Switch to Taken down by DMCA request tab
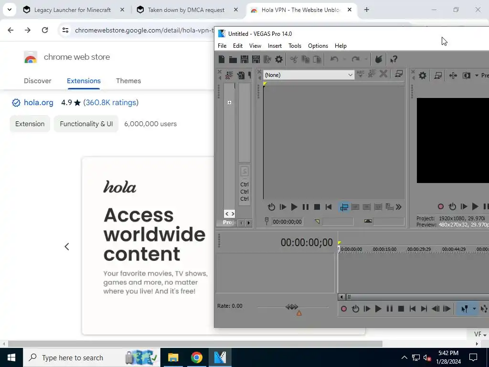The width and height of the screenshot is (489, 367). 187,10
